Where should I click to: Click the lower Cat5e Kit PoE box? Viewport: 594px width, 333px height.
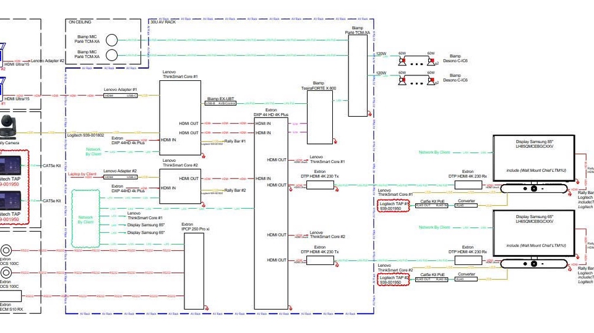pyautogui.click(x=431, y=279)
